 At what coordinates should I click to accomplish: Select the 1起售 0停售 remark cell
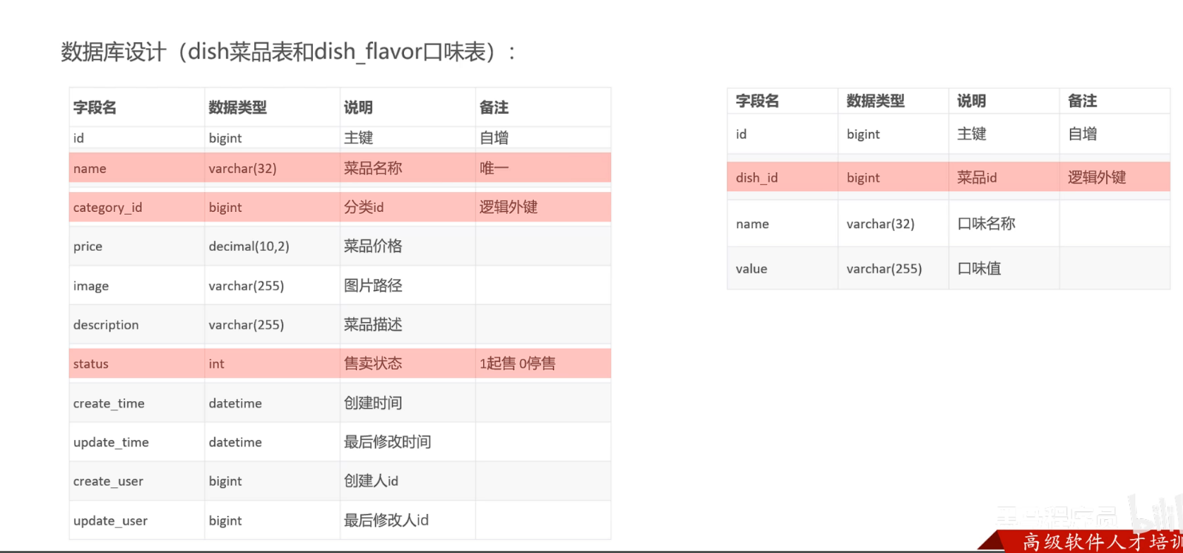[517, 364]
